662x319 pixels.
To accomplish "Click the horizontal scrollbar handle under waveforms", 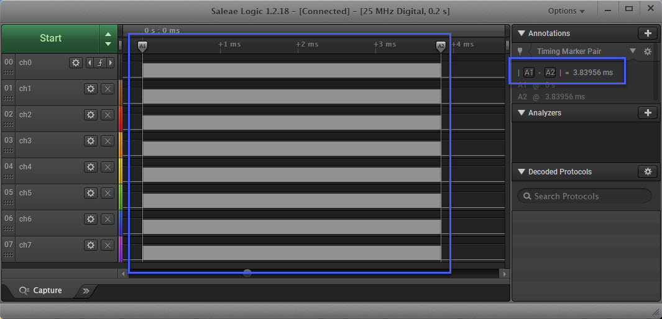I will [x=247, y=273].
